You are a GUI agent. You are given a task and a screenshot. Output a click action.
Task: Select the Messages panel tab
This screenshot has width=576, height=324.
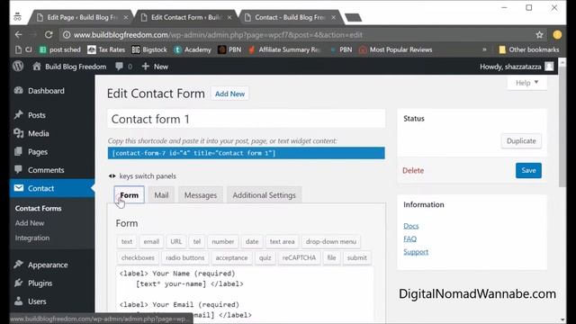point(201,195)
